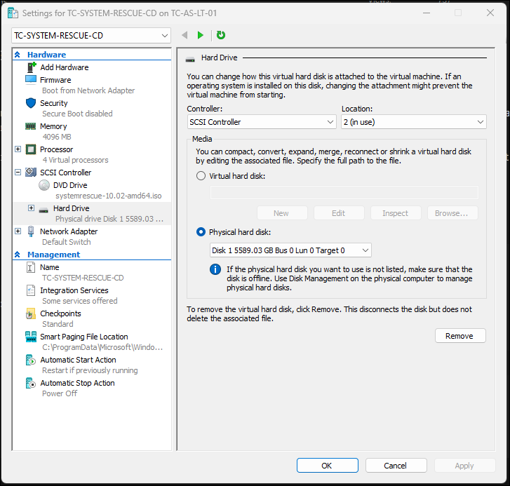Click the Cancel button
This screenshot has width=510, height=486.
point(396,466)
